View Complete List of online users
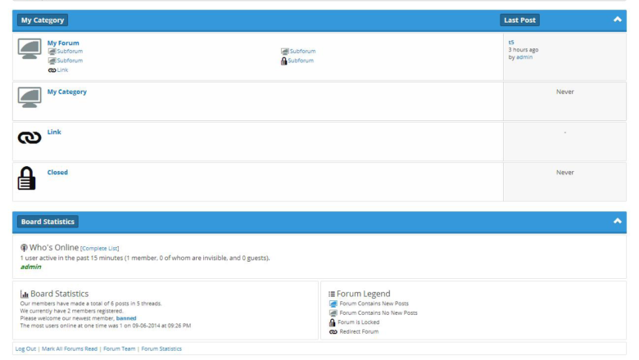639x360 pixels. coord(100,248)
